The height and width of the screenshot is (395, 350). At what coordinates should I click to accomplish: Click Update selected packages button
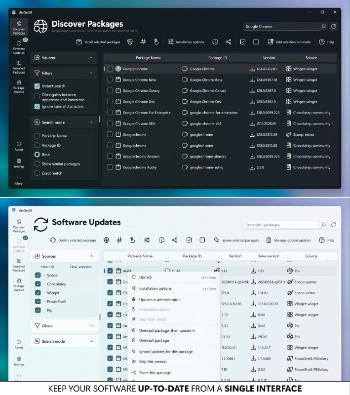pos(73,240)
